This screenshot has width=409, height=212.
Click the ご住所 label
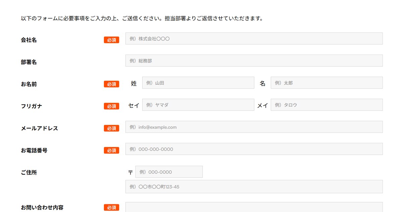coord(29,172)
